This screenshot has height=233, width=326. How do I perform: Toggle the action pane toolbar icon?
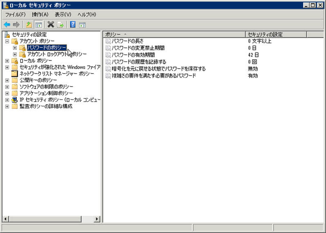[x=82, y=25]
